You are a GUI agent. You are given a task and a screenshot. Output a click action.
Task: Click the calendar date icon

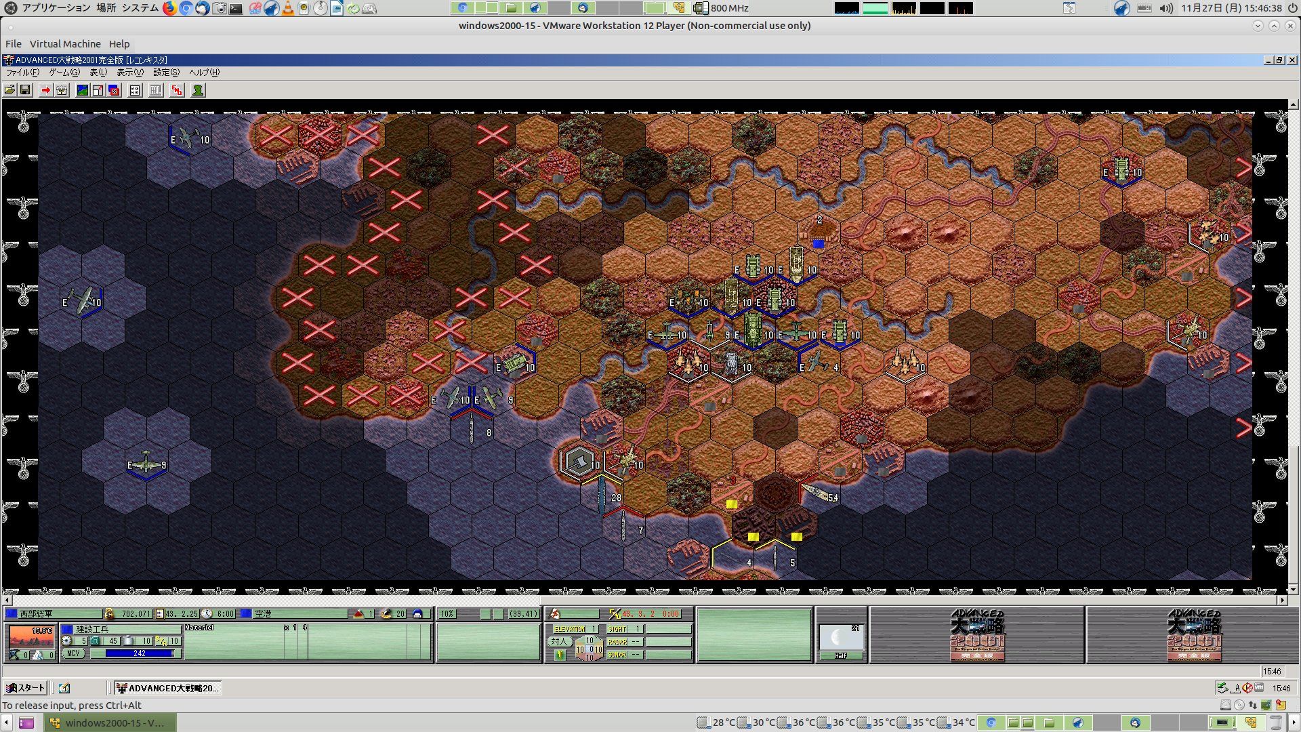tap(160, 613)
